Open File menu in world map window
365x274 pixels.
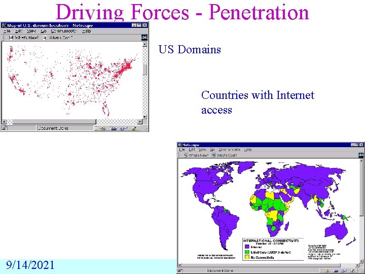coord(182,150)
